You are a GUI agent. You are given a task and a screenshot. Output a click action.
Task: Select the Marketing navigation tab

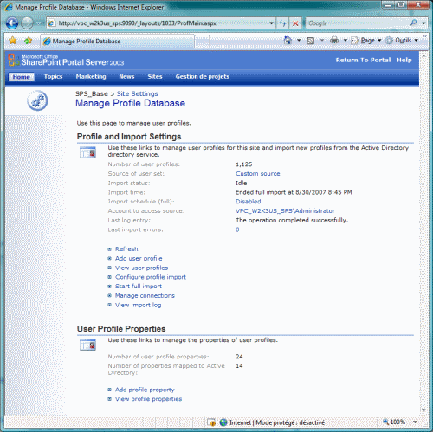tap(91, 76)
